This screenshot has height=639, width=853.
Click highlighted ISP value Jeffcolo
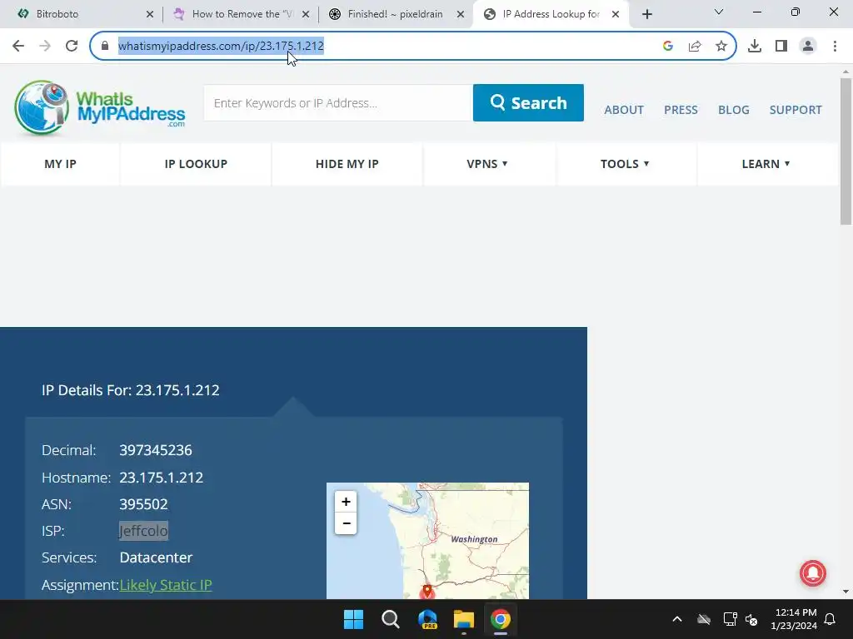(143, 531)
